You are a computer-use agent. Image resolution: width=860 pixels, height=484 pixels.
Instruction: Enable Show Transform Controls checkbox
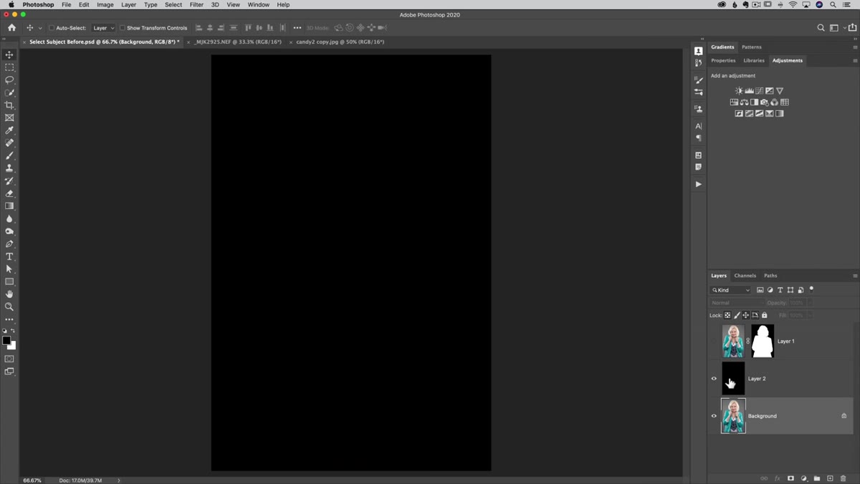[x=122, y=28]
